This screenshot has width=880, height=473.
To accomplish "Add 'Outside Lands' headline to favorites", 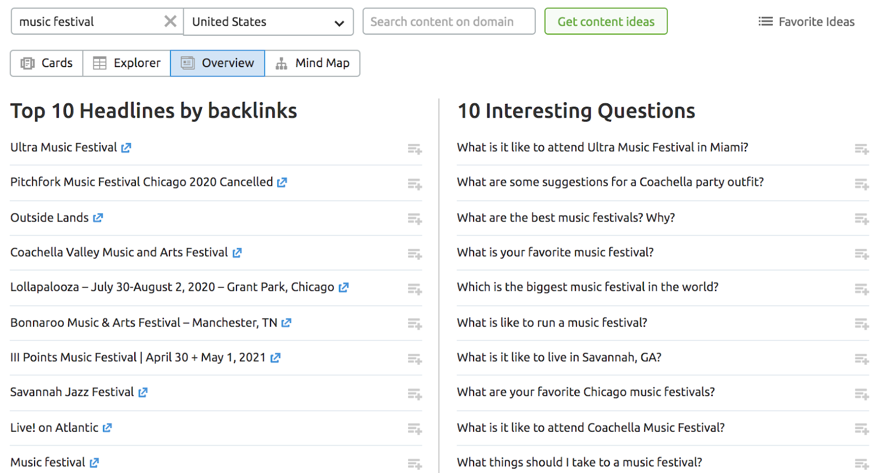I will 415,219.
